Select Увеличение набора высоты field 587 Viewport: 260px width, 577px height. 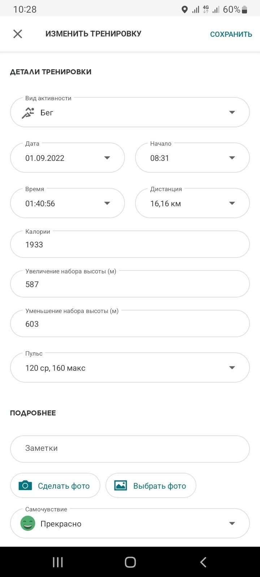130,284
